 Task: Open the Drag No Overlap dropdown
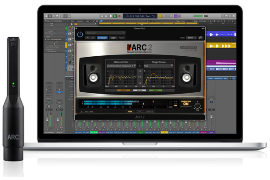click(x=203, y=21)
